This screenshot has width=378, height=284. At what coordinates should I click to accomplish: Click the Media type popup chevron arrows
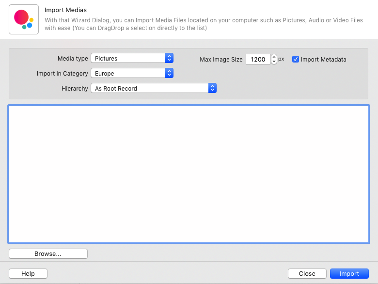(169, 58)
